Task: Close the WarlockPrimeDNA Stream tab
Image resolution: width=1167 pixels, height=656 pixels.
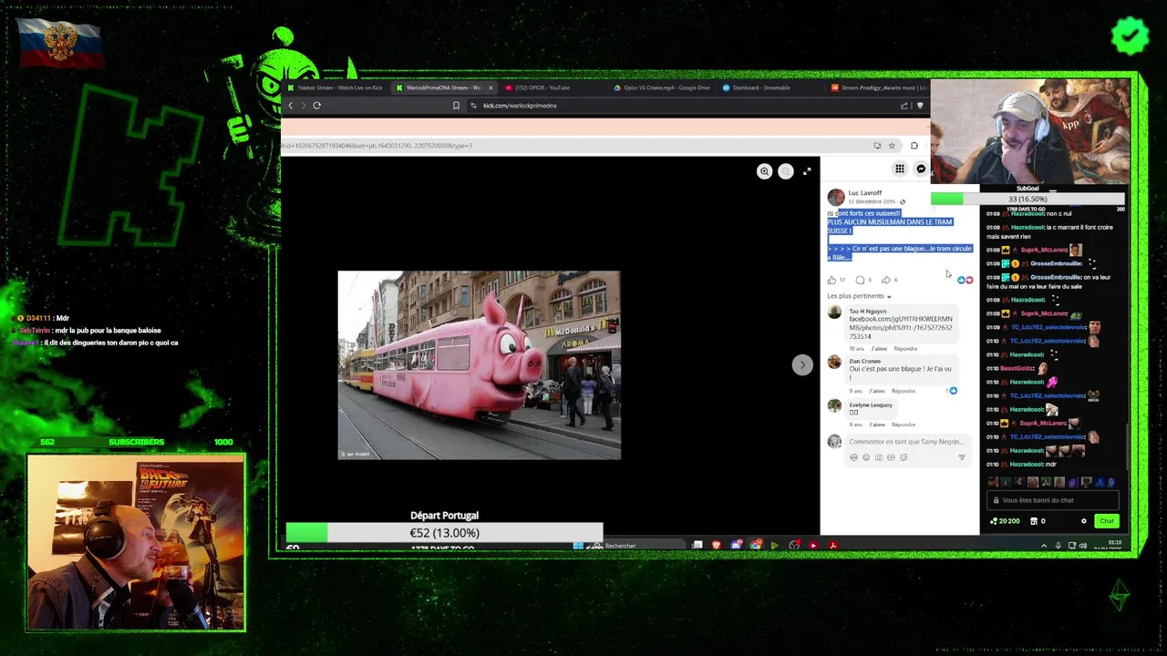Action: [x=491, y=88]
